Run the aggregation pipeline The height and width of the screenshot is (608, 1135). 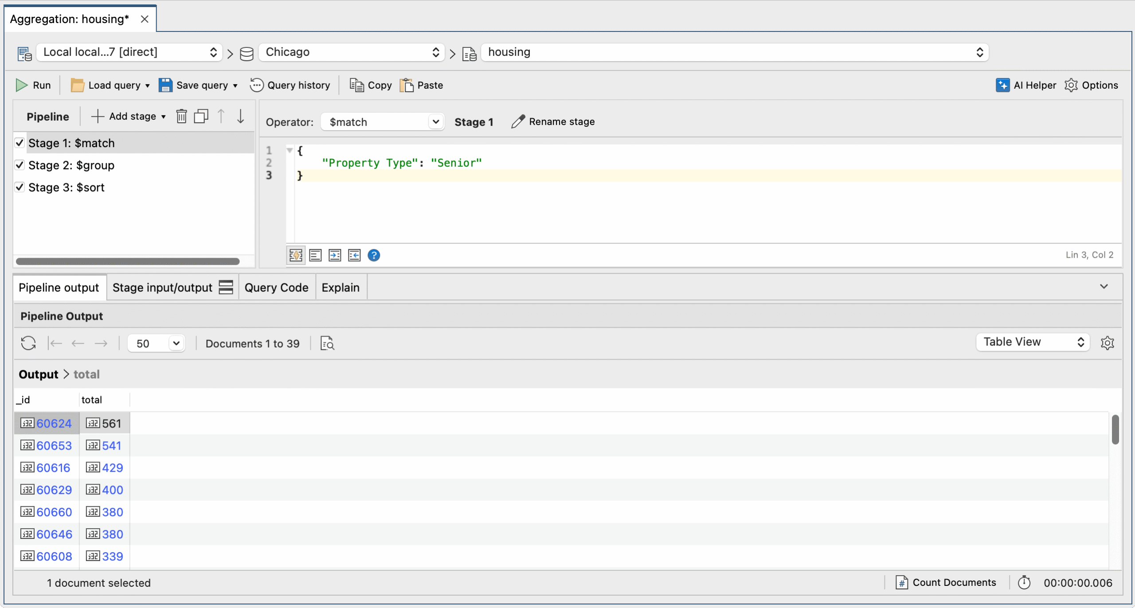[x=33, y=85]
